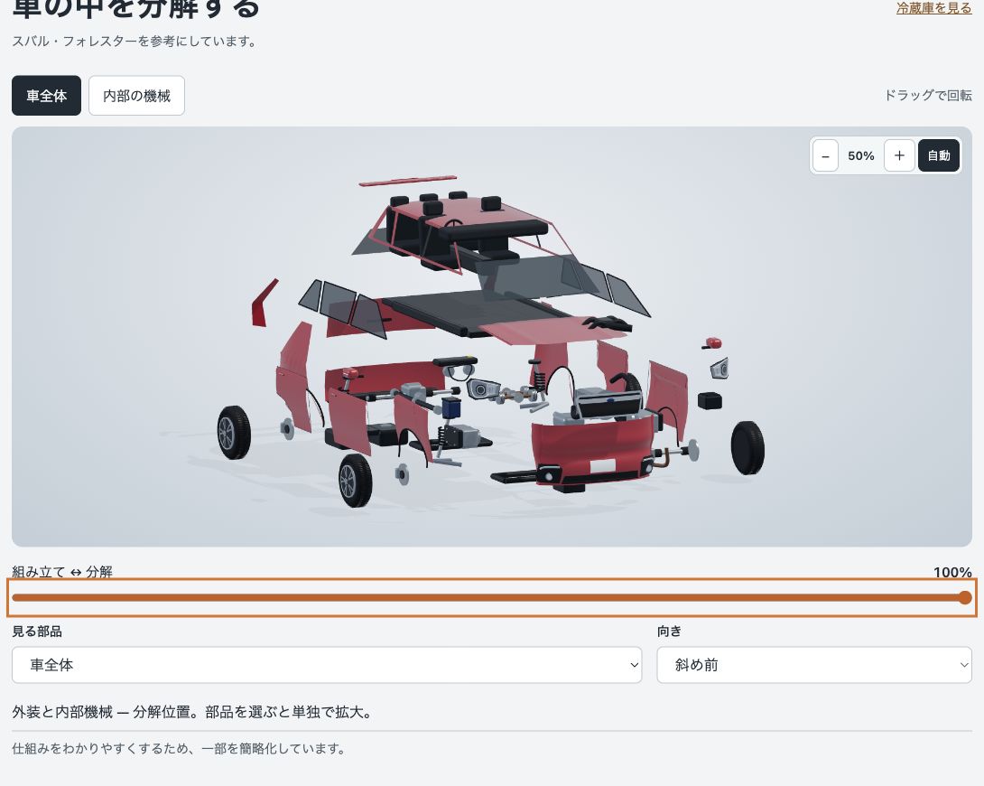Click the 外装と内部機械 description text
The height and width of the screenshot is (786, 984).
click(192, 712)
